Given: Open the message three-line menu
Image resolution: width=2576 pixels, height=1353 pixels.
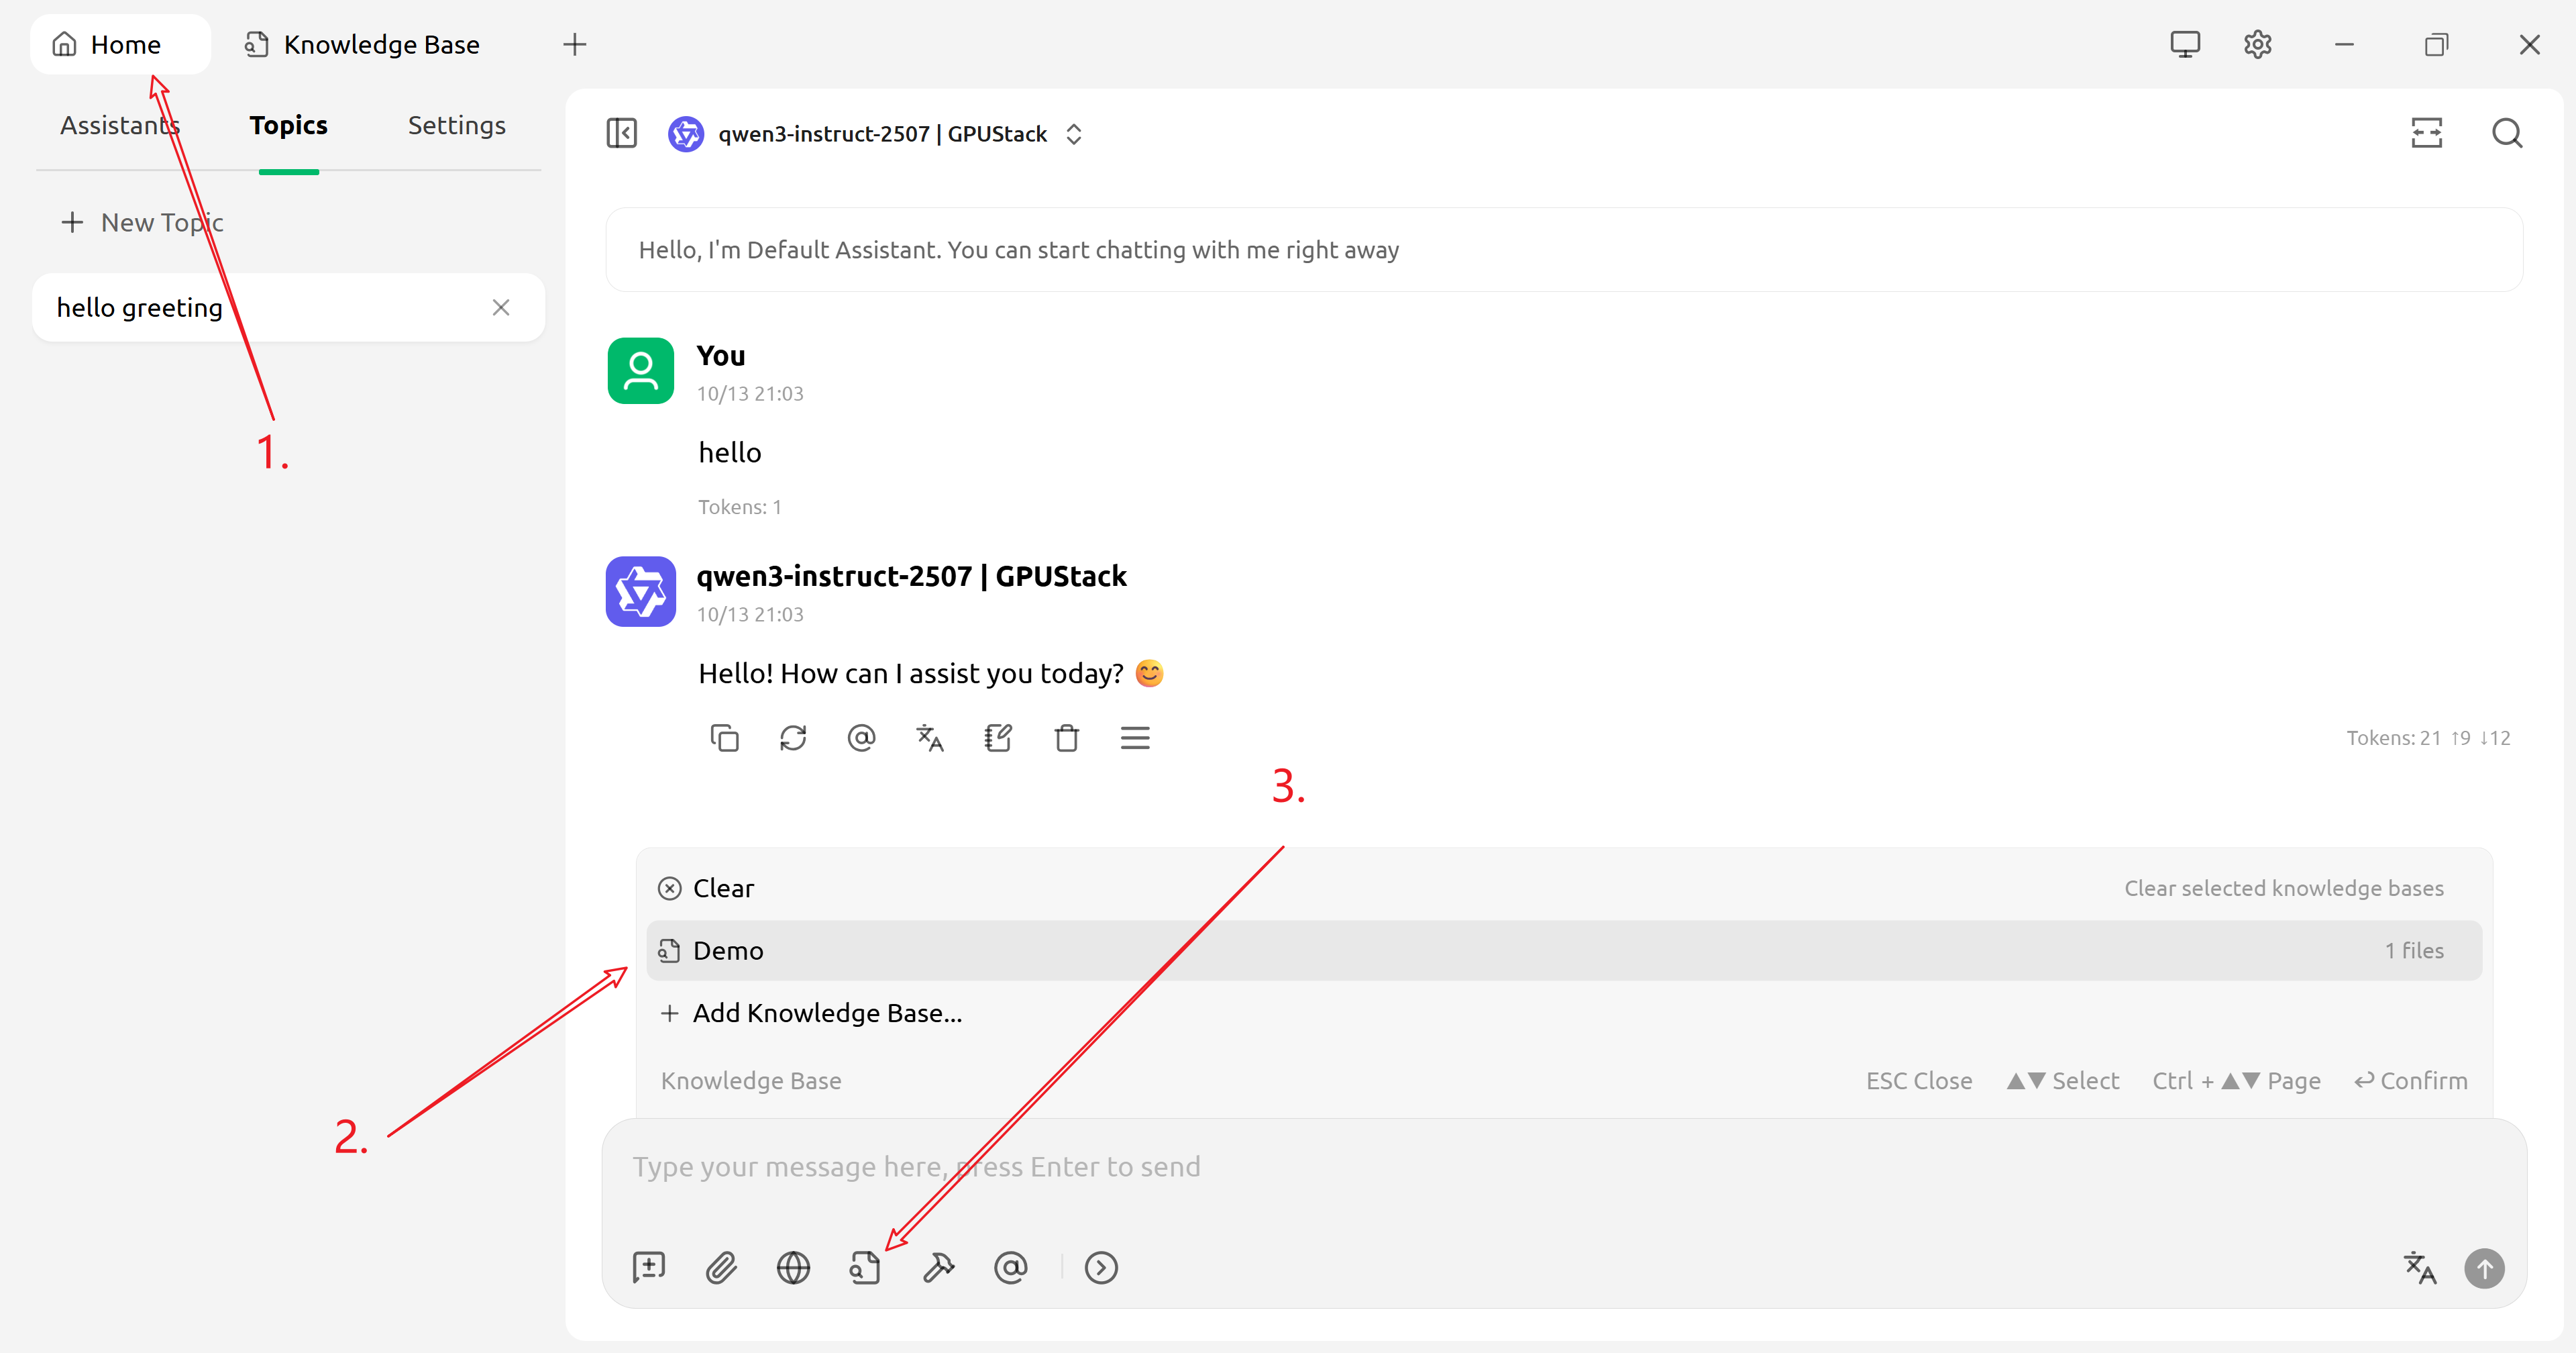Looking at the screenshot, I should click(x=1135, y=738).
